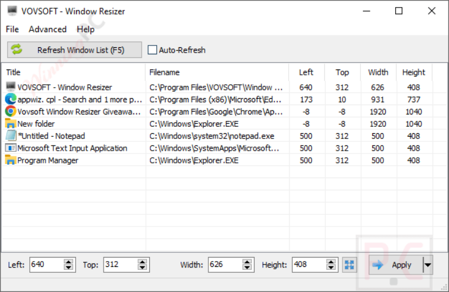The height and width of the screenshot is (292, 449).
Task: Increase the Left value with up arrow
Action: pyautogui.click(x=68, y=262)
